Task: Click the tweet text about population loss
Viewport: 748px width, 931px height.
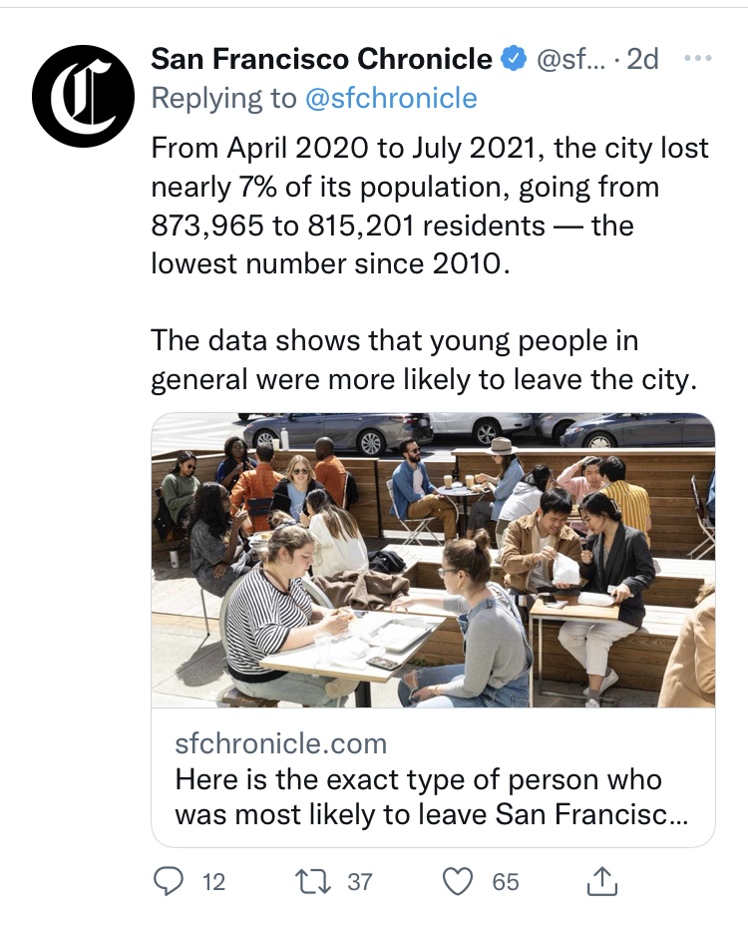Action: tap(429, 207)
